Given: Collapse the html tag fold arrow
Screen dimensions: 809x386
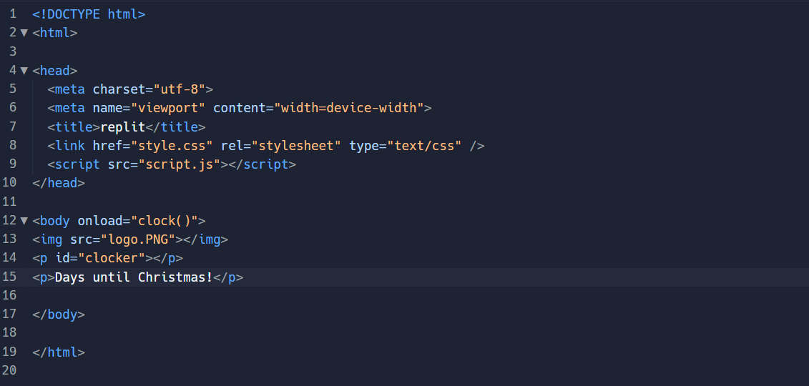Looking at the screenshot, I should click(24, 32).
